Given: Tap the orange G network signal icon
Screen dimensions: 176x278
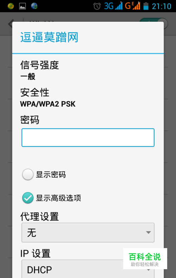Looking at the screenshot, I should click(x=133, y=6).
